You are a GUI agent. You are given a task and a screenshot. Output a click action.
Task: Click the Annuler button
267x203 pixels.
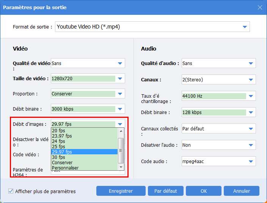(242, 191)
